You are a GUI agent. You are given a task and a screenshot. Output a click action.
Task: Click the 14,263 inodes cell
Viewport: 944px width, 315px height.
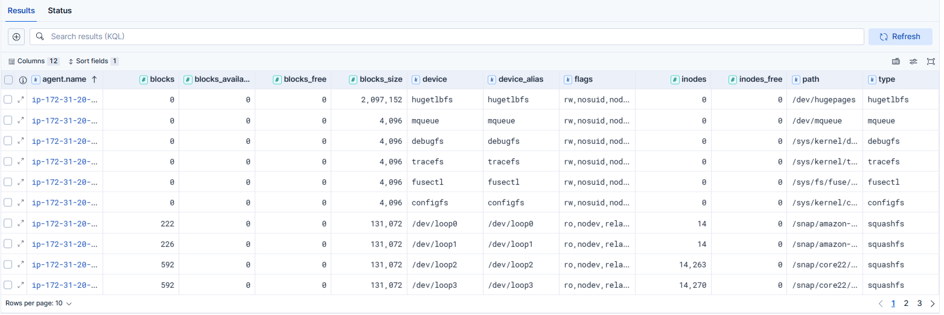click(x=673, y=264)
